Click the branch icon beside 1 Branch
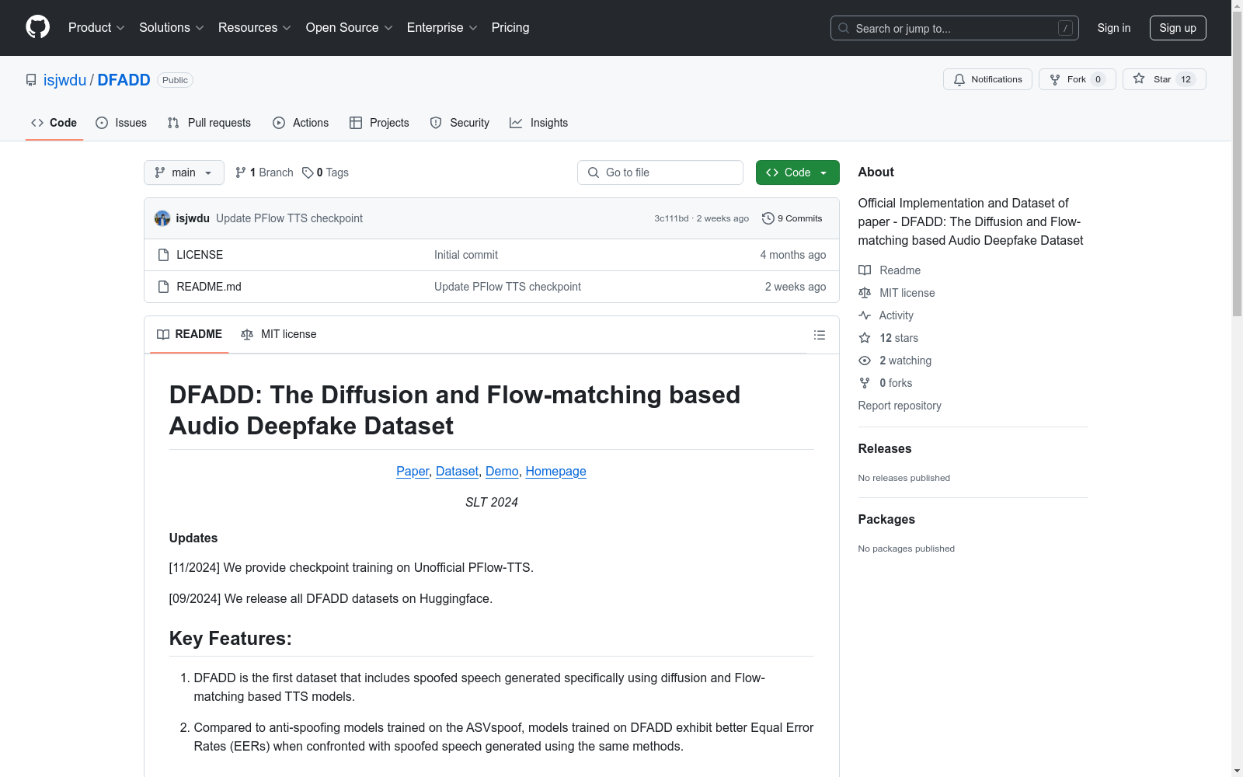The width and height of the screenshot is (1243, 777). (x=241, y=172)
